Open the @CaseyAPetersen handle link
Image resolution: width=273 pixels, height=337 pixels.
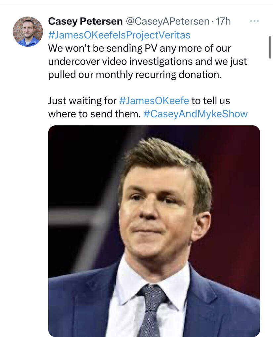(x=167, y=21)
